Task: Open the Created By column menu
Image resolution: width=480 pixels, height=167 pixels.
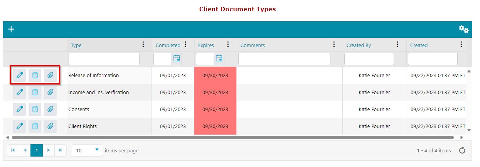Action: point(397,45)
